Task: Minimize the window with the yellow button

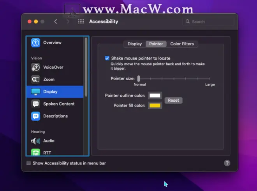Action: click(36, 22)
